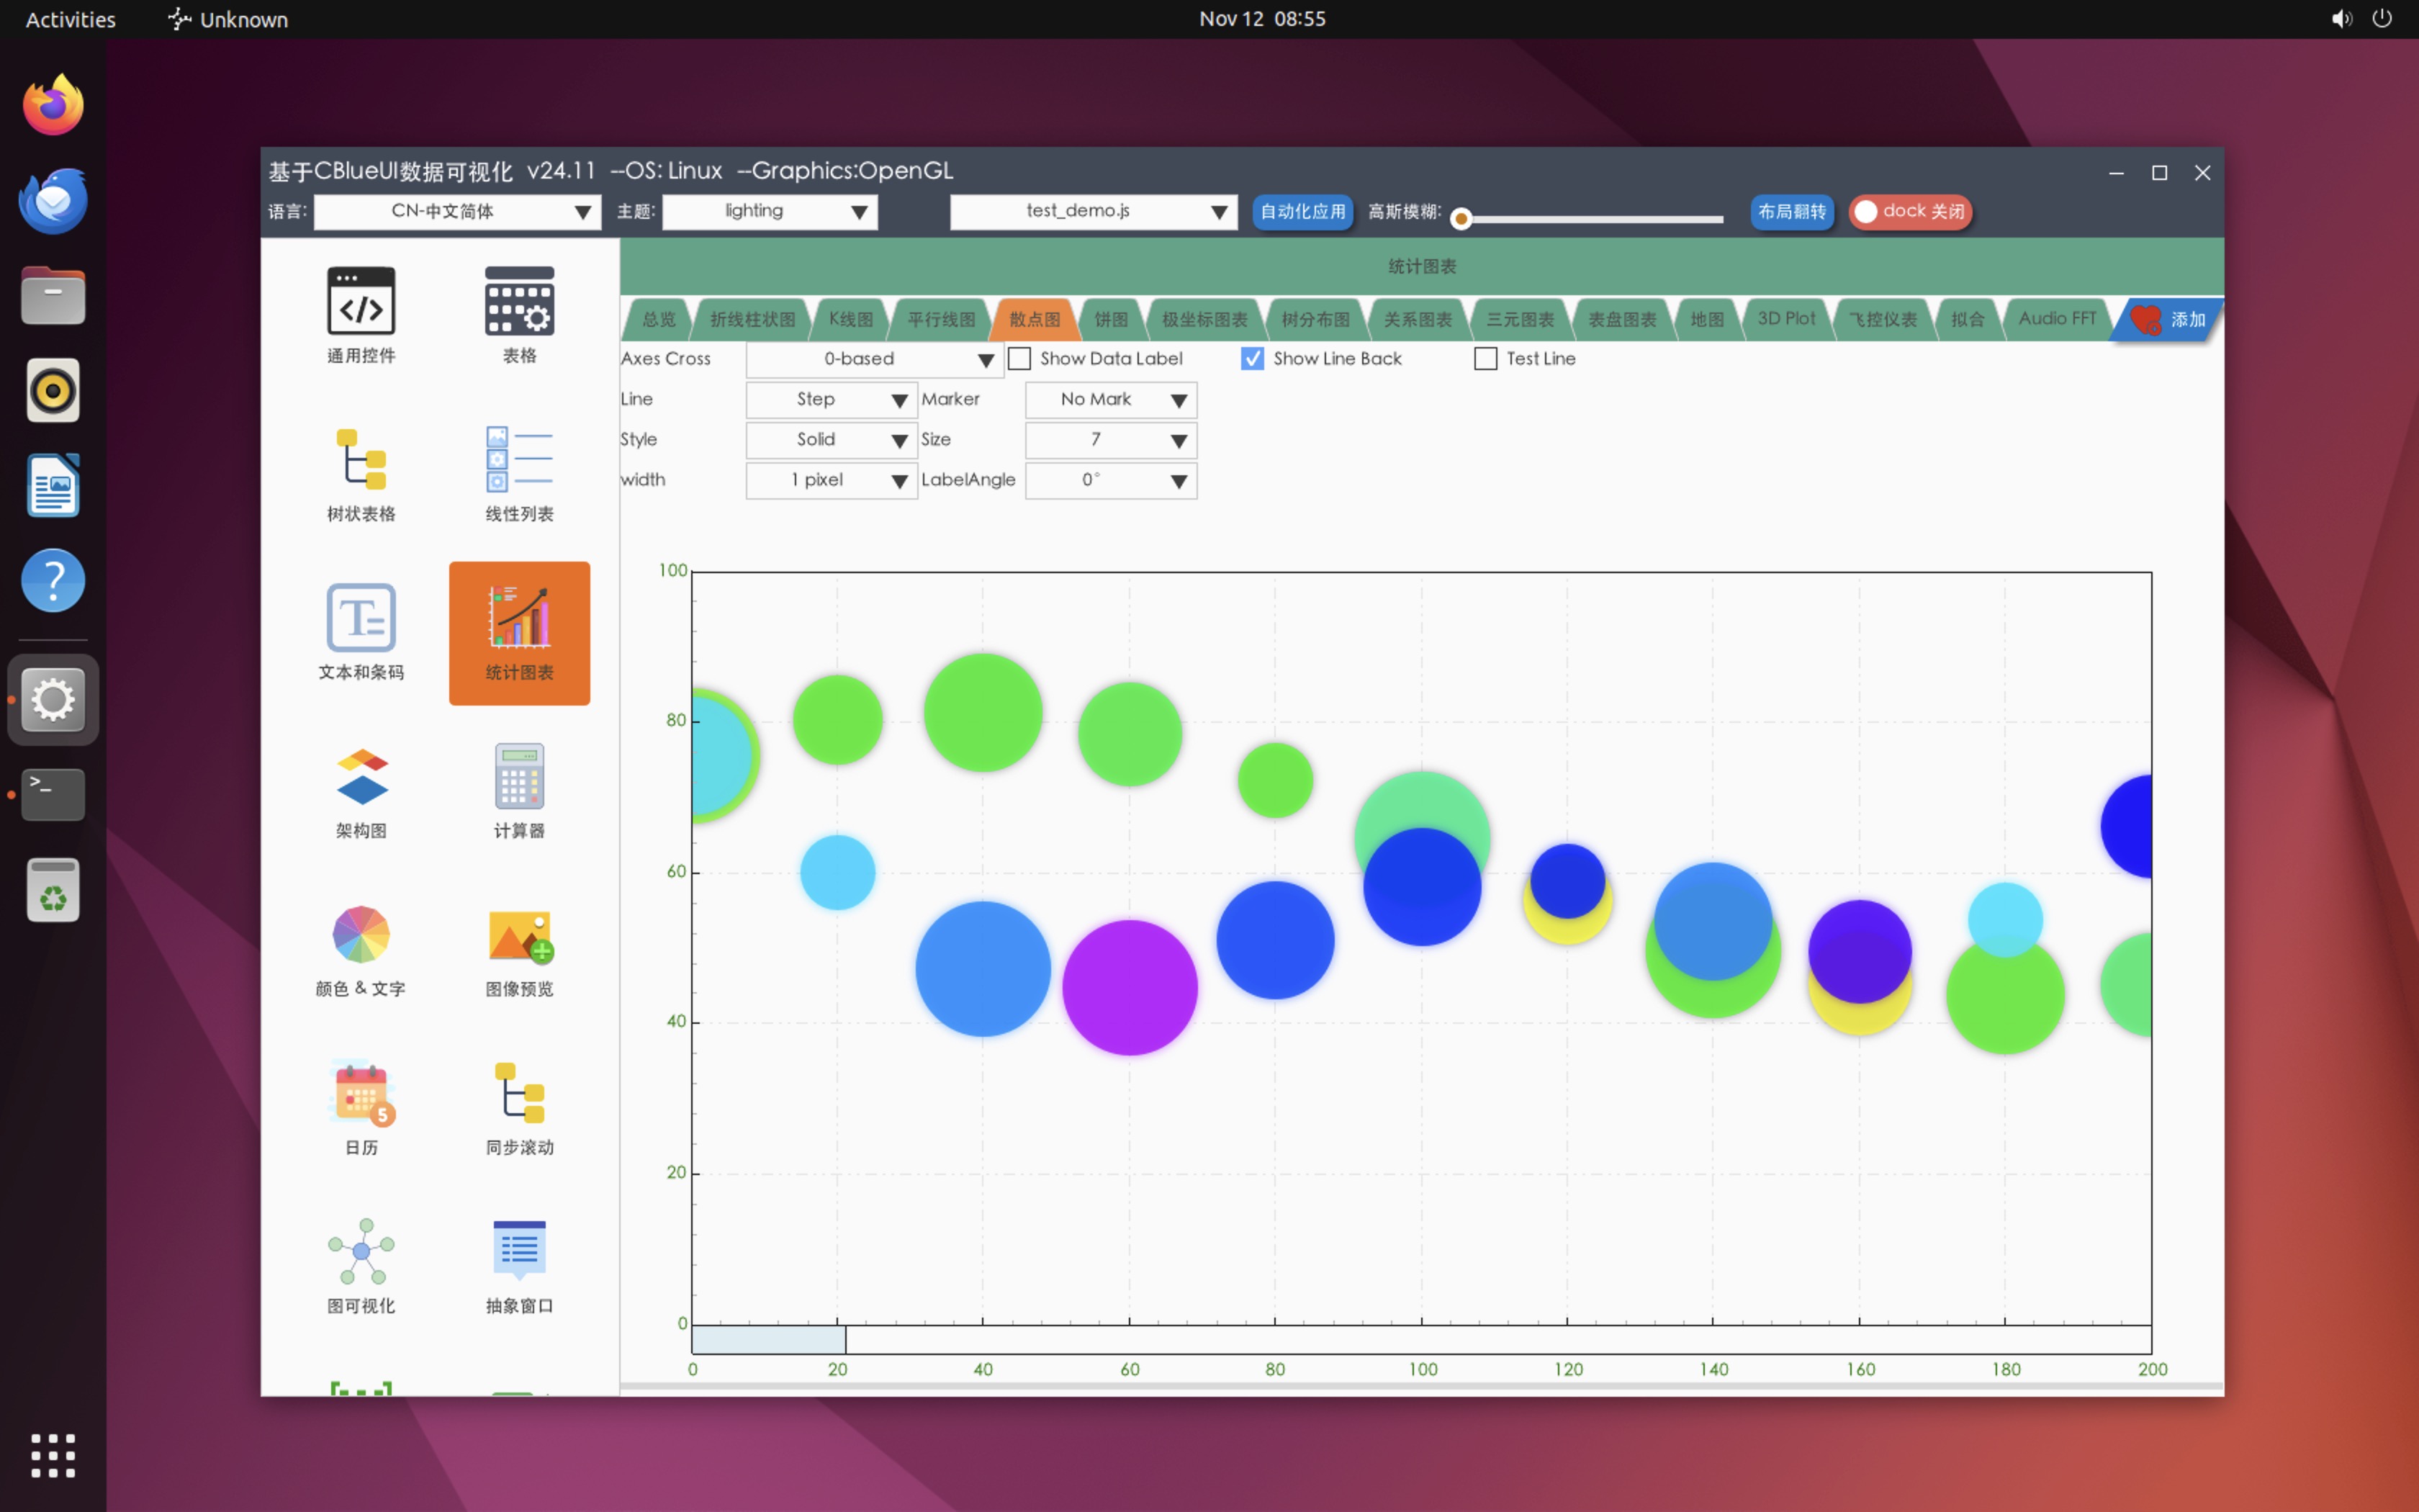Open the 通用控件 general controls icon

361,301
